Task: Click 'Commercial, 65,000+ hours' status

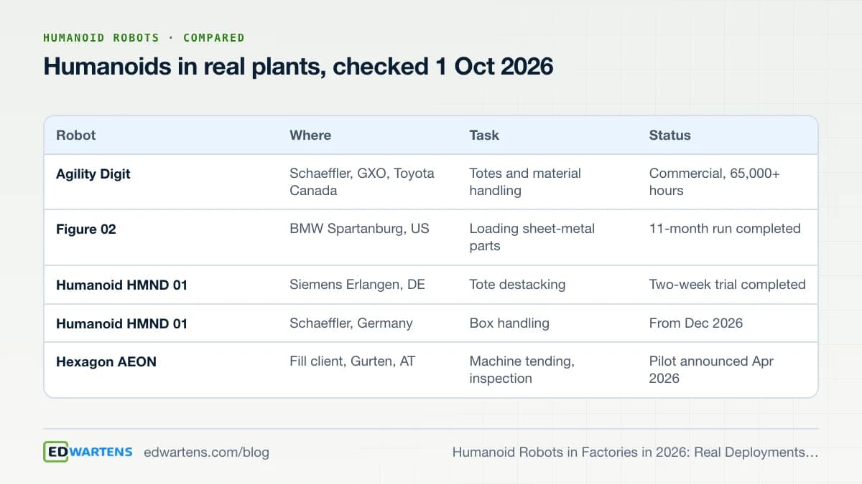Action: pos(715,182)
